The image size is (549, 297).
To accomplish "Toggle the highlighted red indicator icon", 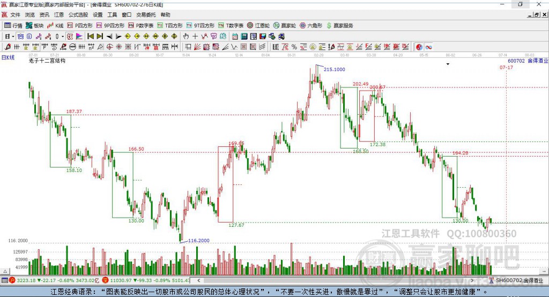I will click(70, 36).
